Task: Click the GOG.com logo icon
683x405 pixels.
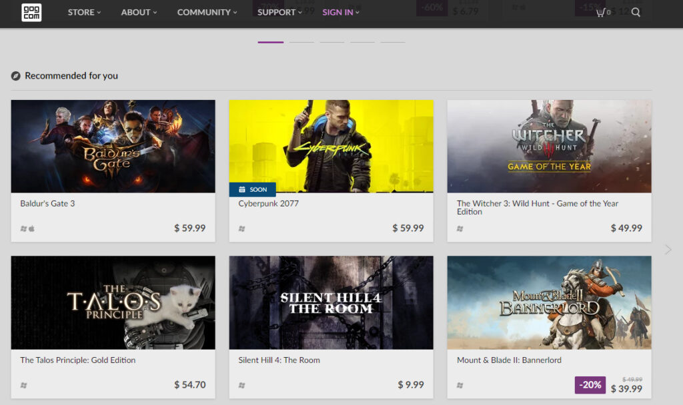Action: pos(31,12)
